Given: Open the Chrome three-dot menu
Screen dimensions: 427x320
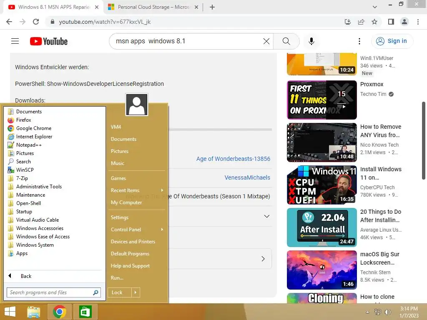Looking at the screenshot, I should coord(418,22).
